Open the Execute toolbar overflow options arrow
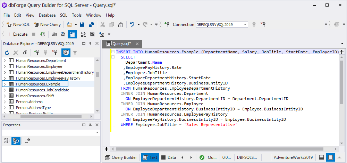 (x=109, y=34)
